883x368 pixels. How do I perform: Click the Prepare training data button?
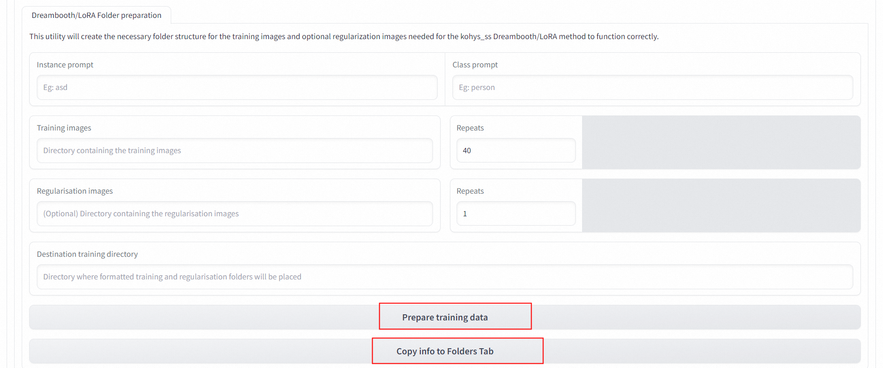(x=445, y=317)
